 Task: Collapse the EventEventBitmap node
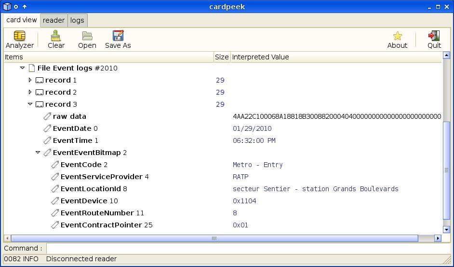(38, 153)
